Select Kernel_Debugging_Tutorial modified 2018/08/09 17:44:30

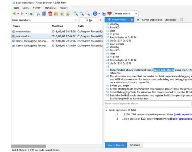click(x=57, y=46)
